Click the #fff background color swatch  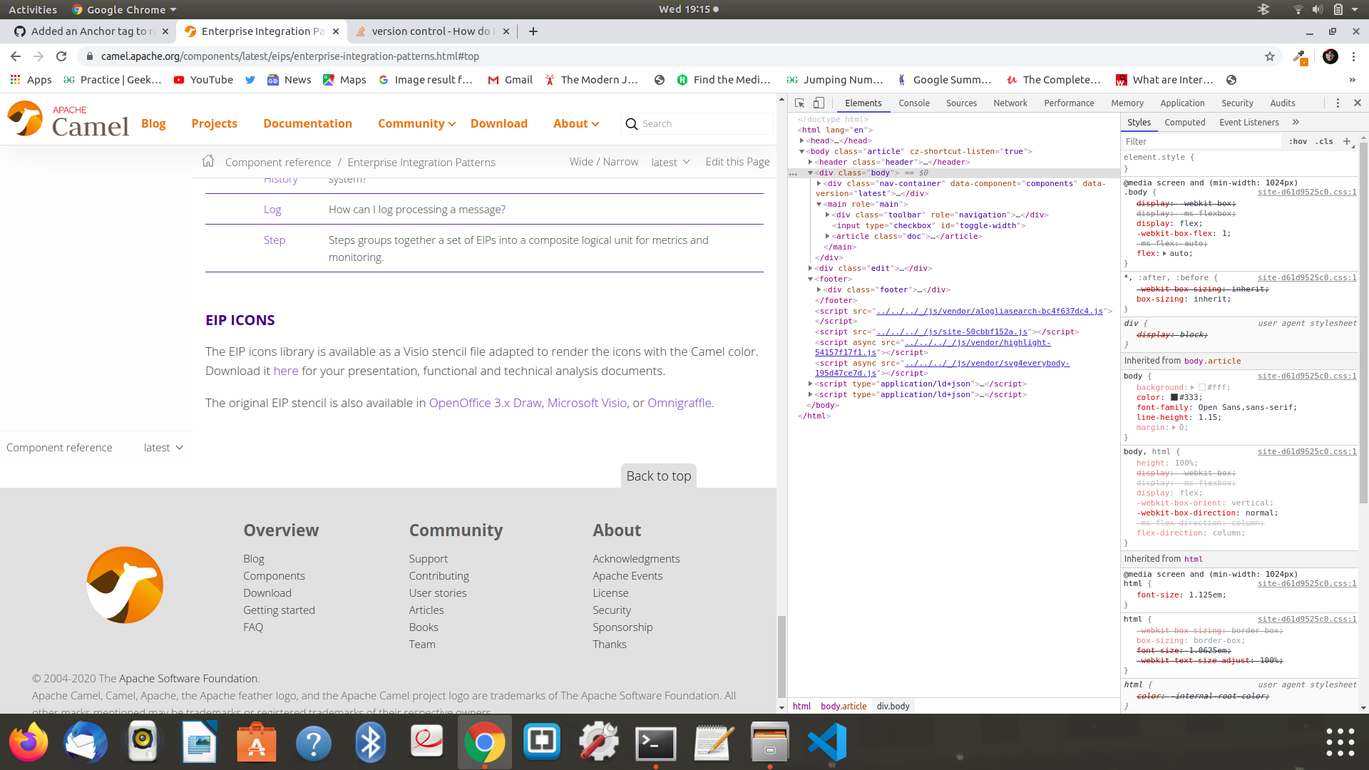pyautogui.click(x=1201, y=387)
